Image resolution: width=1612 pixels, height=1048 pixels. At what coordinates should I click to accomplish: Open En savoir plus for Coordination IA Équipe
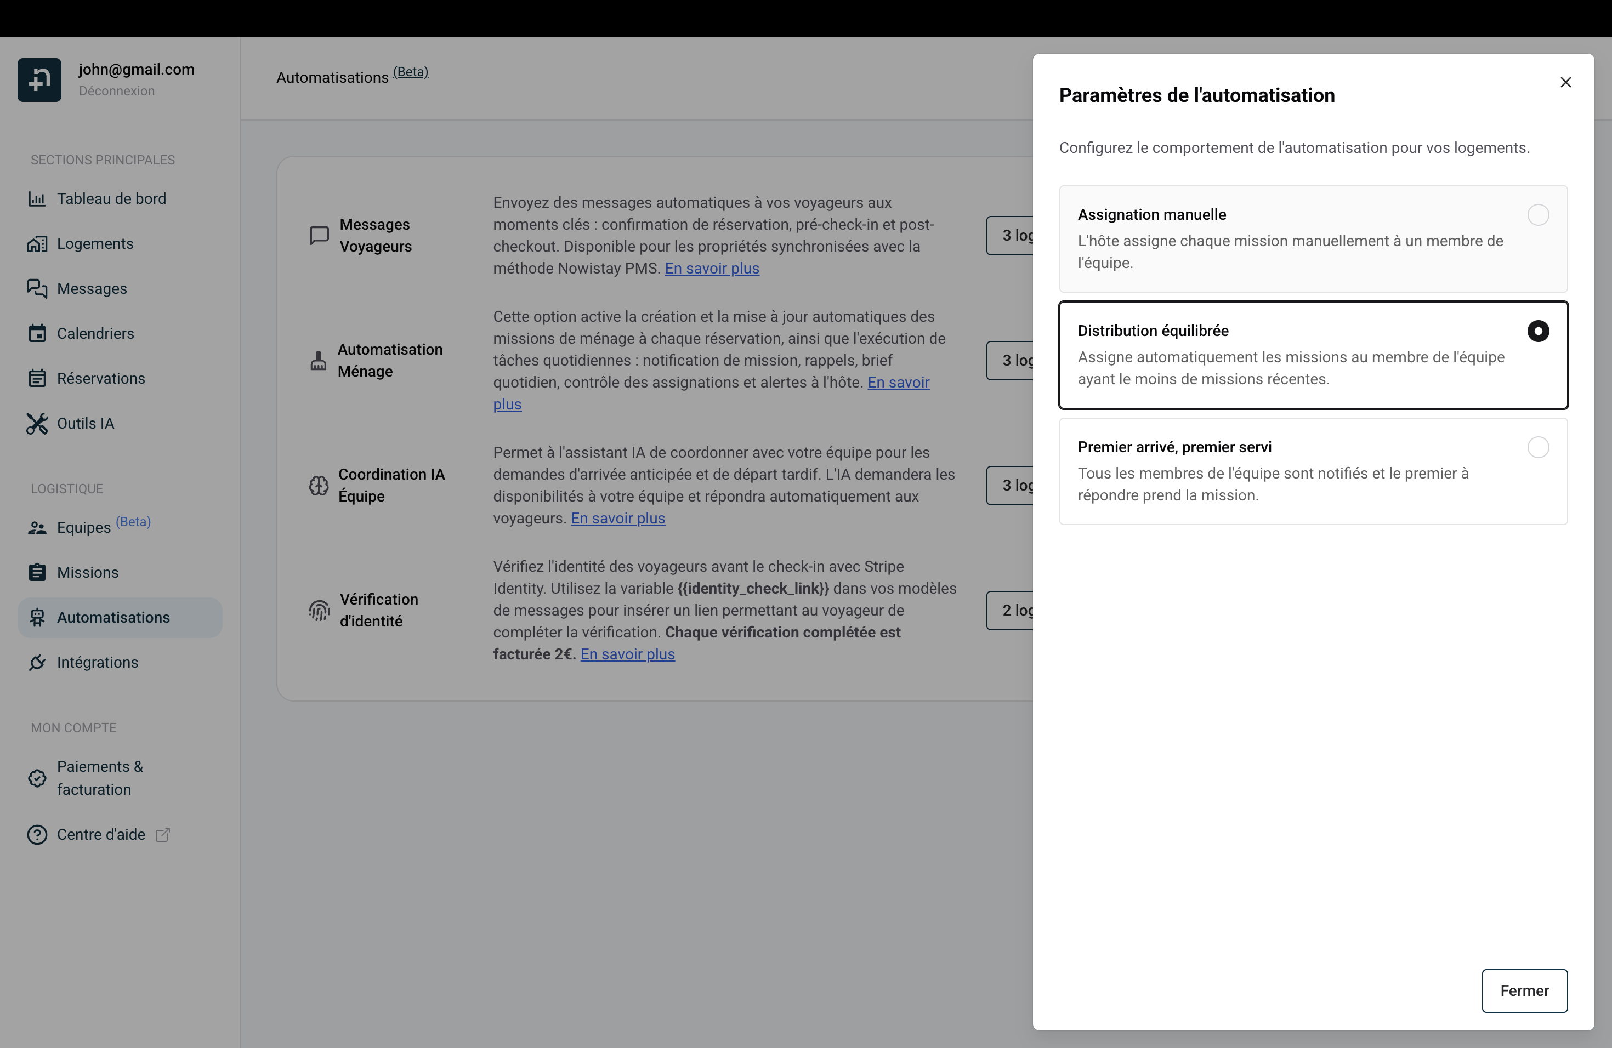[x=618, y=518]
